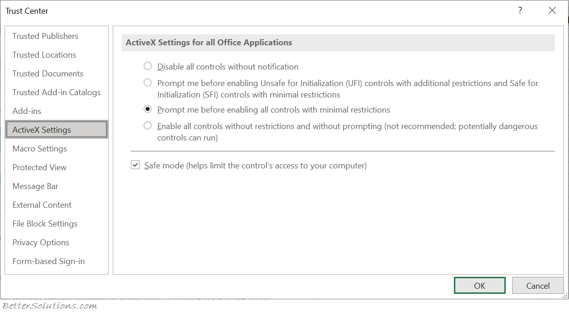Select Trusted Documents category
The image size is (569, 313).
pyautogui.click(x=48, y=73)
